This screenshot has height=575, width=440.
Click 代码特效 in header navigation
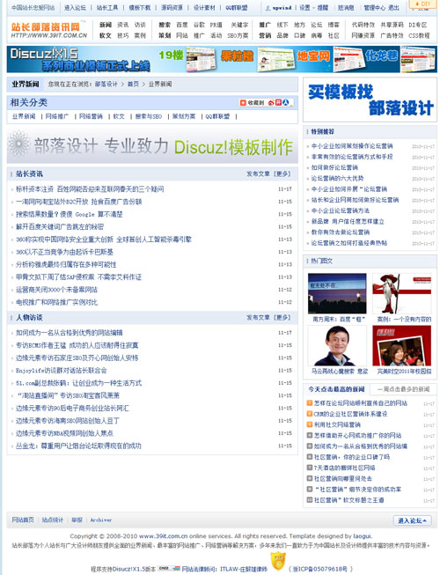tap(363, 25)
